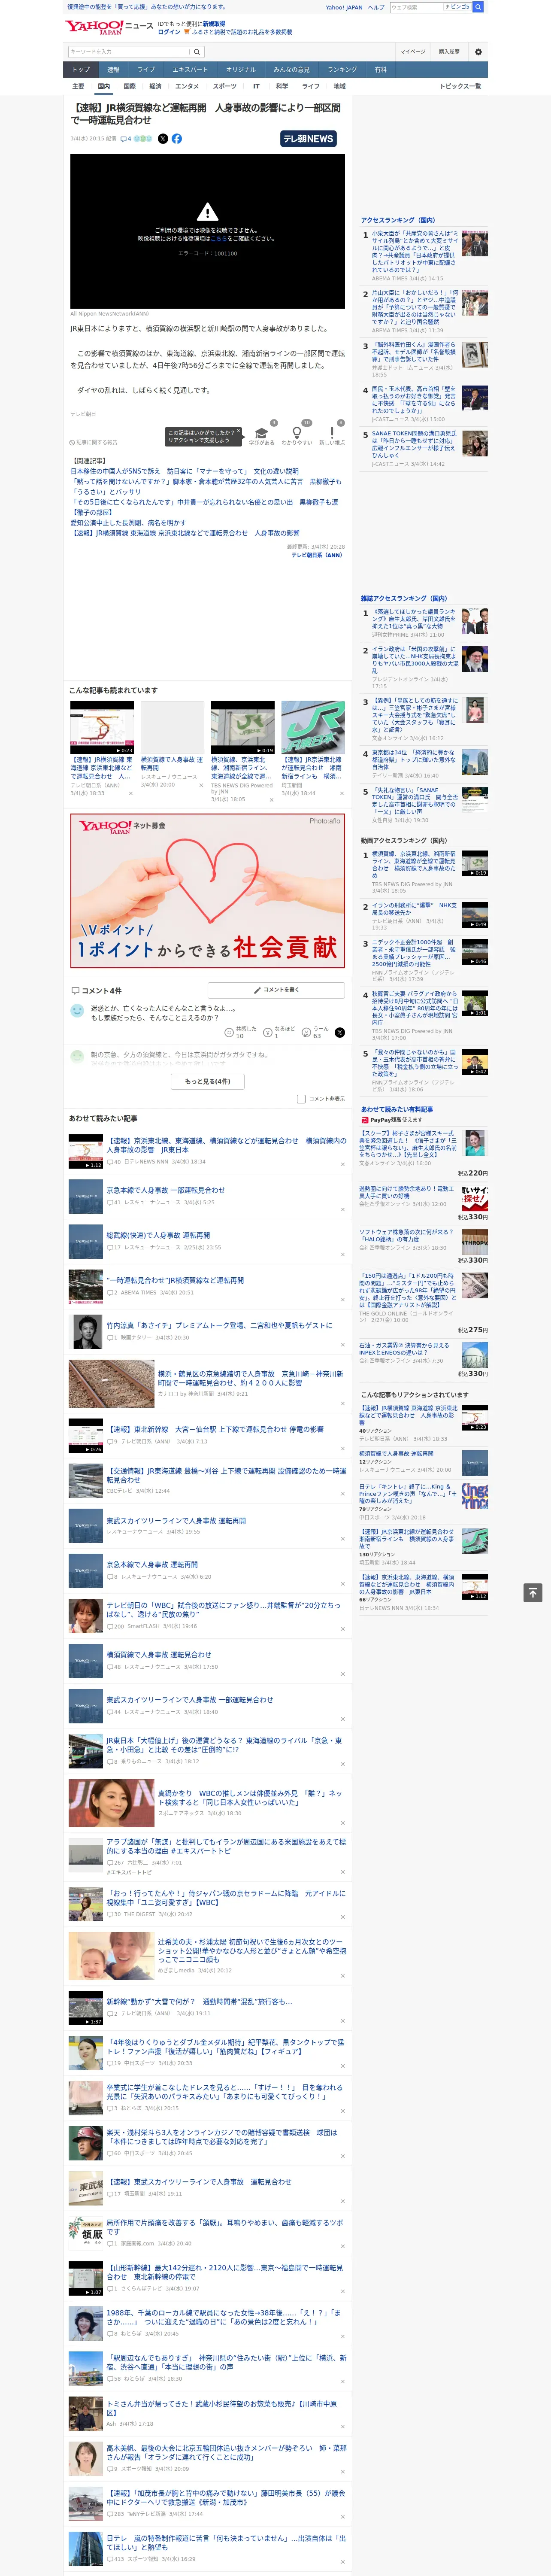The width and height of the screenshot is (551, 2576).
Task: Click the ログイン link
Action: point(169,32)
